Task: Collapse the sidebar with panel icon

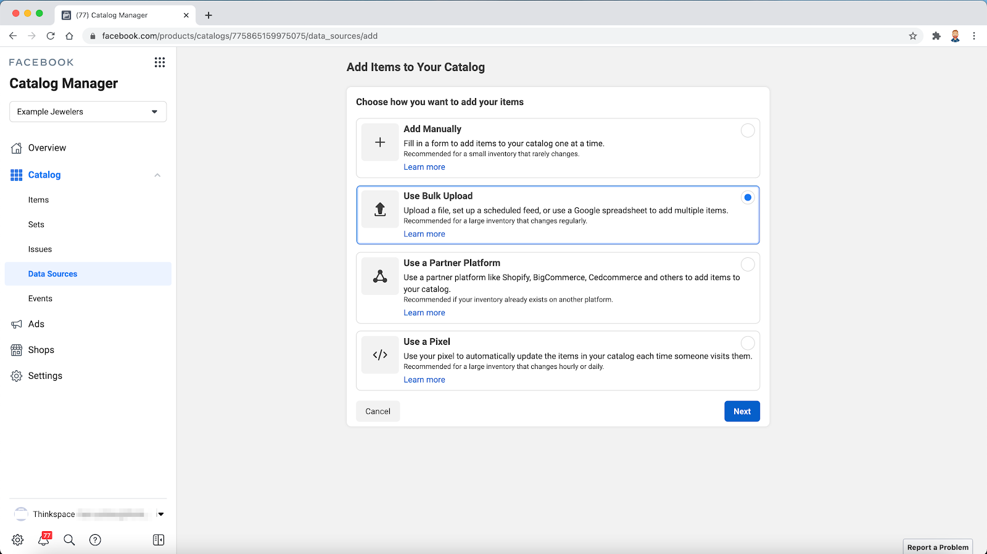Action: click(x=159, y=540)
